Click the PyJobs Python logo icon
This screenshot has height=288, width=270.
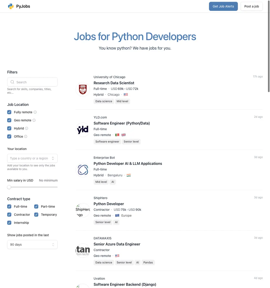[11, 6]
